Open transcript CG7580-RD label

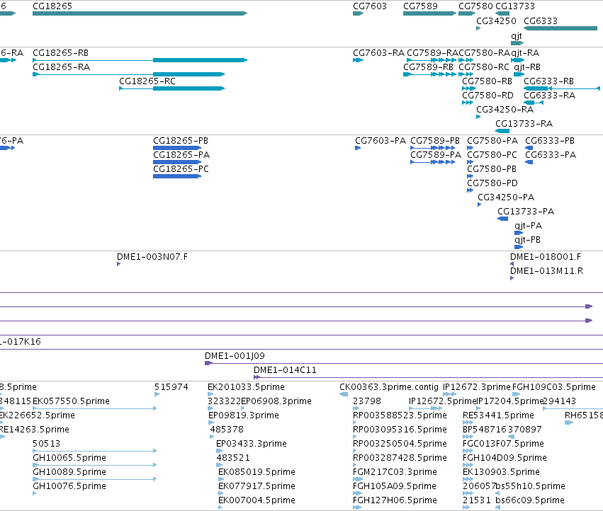point(488,95)
